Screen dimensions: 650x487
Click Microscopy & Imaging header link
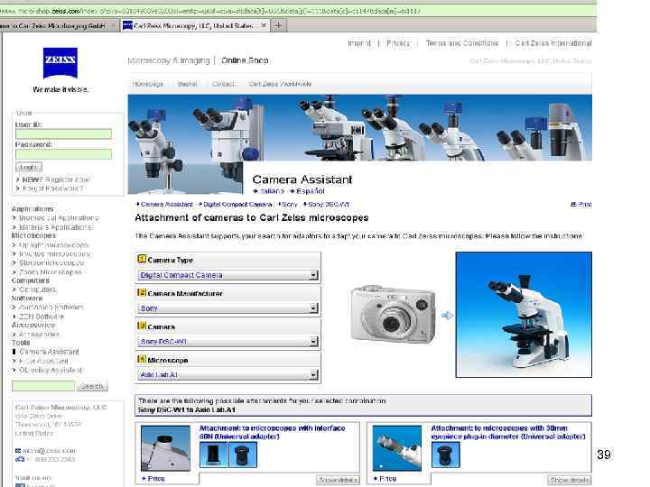coord(169,61)
